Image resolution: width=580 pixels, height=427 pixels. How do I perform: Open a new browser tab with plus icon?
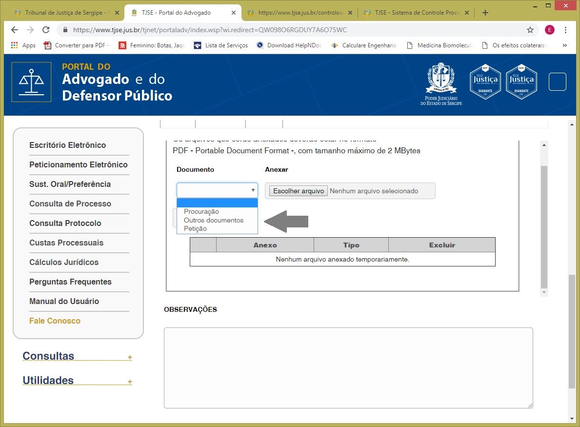(485, 13)
